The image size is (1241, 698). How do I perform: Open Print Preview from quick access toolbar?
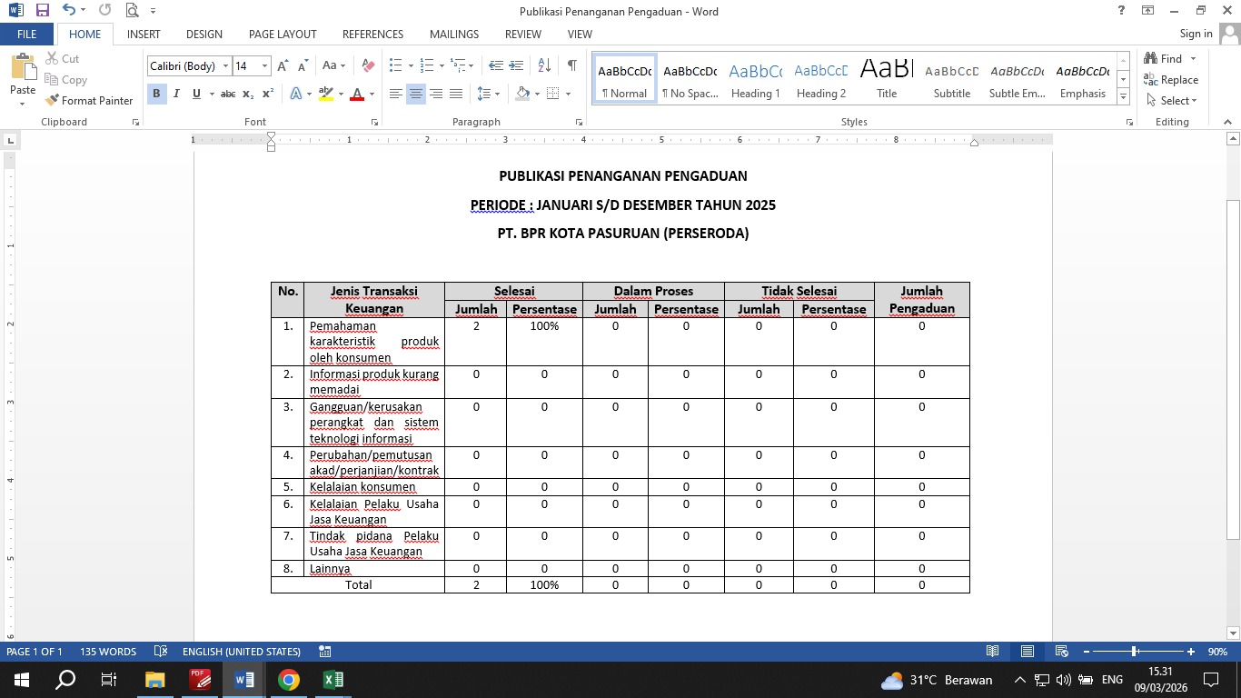point(132,11)
